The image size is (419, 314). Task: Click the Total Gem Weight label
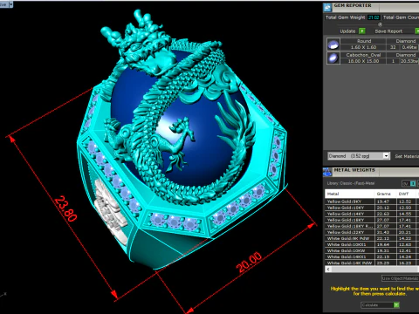(345, 17)
